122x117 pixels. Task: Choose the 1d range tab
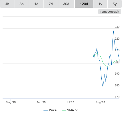[x=36, y=4]
